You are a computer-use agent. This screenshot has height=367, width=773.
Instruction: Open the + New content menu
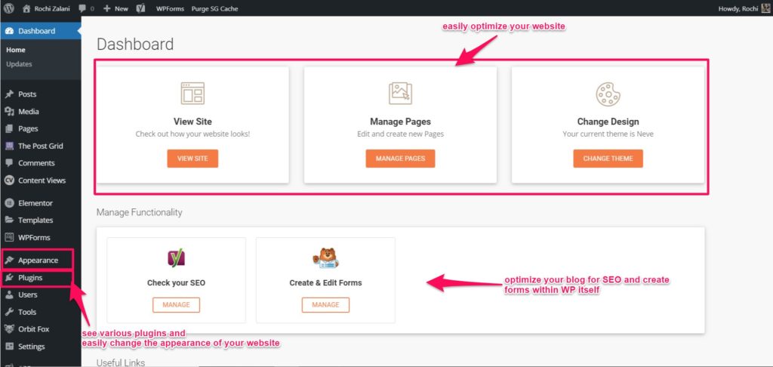[115, 8]
